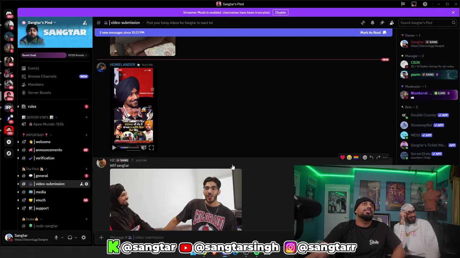
Task: Open microphone input options dropdown arrow
Action: point(62,238)
